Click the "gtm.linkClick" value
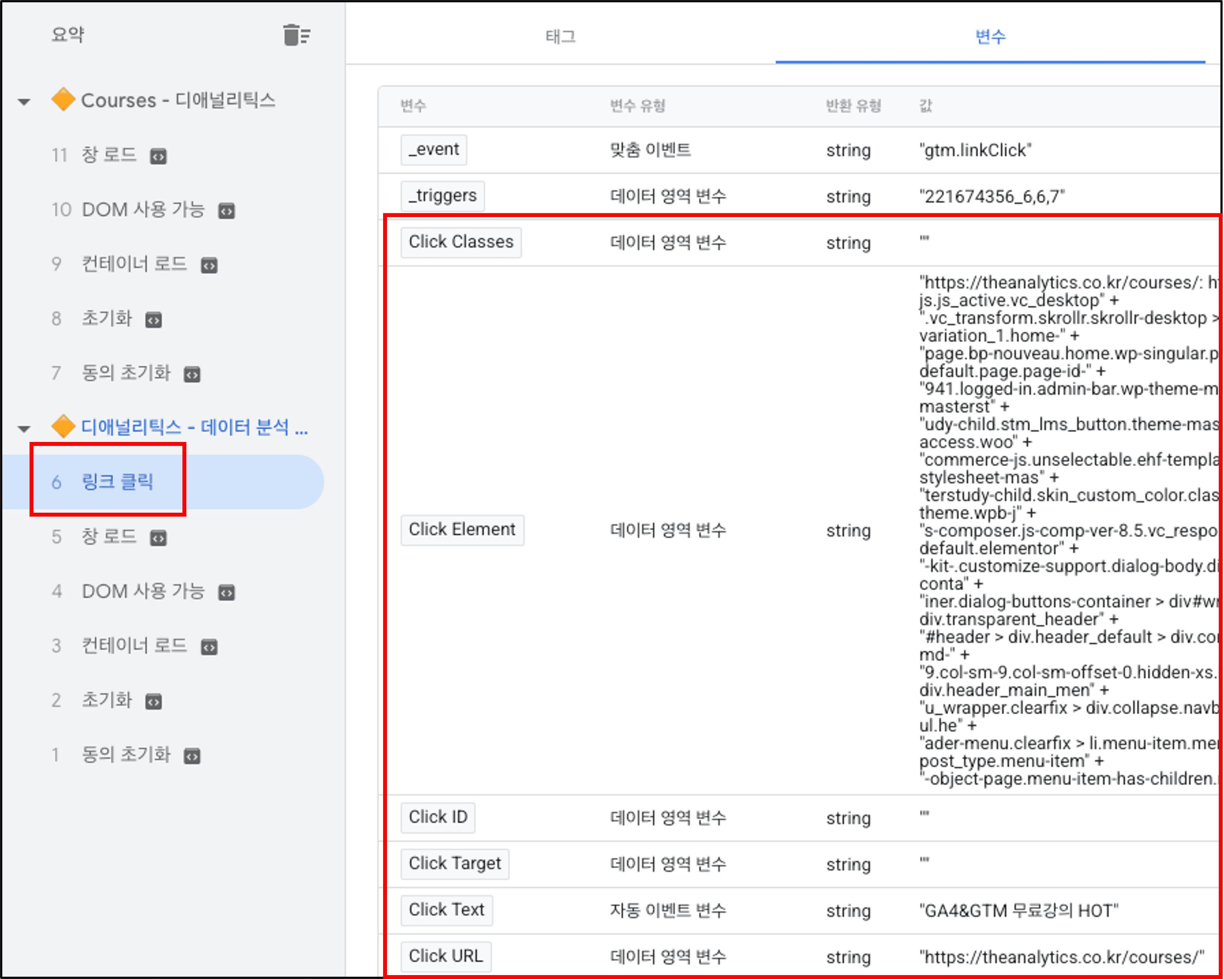Viewport: 1224px width, 979px height. point(976,150)
